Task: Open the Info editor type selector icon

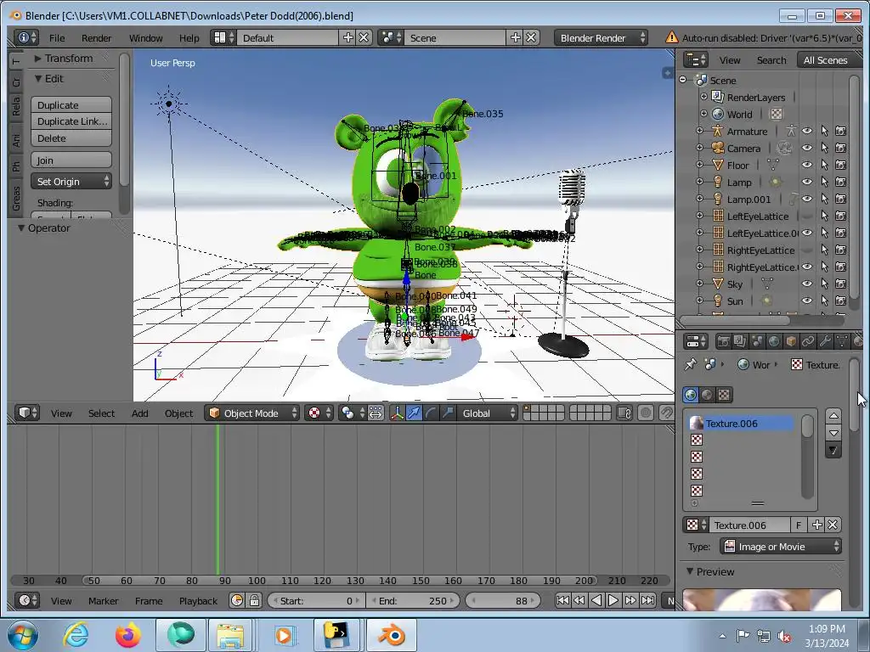Action: tap(26, 37)
